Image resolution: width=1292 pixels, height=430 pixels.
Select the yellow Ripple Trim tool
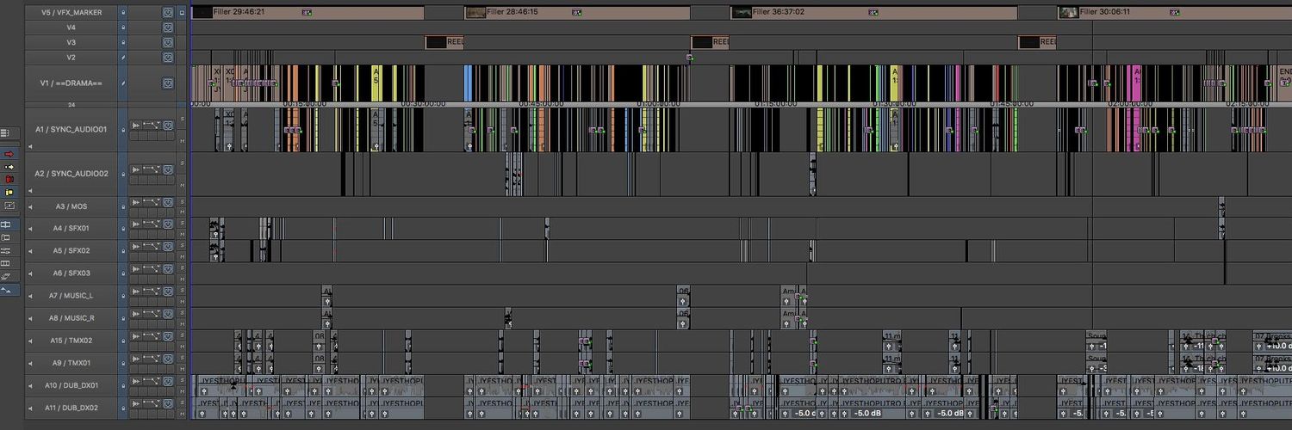pyautogui.click(x=9, y=193)
